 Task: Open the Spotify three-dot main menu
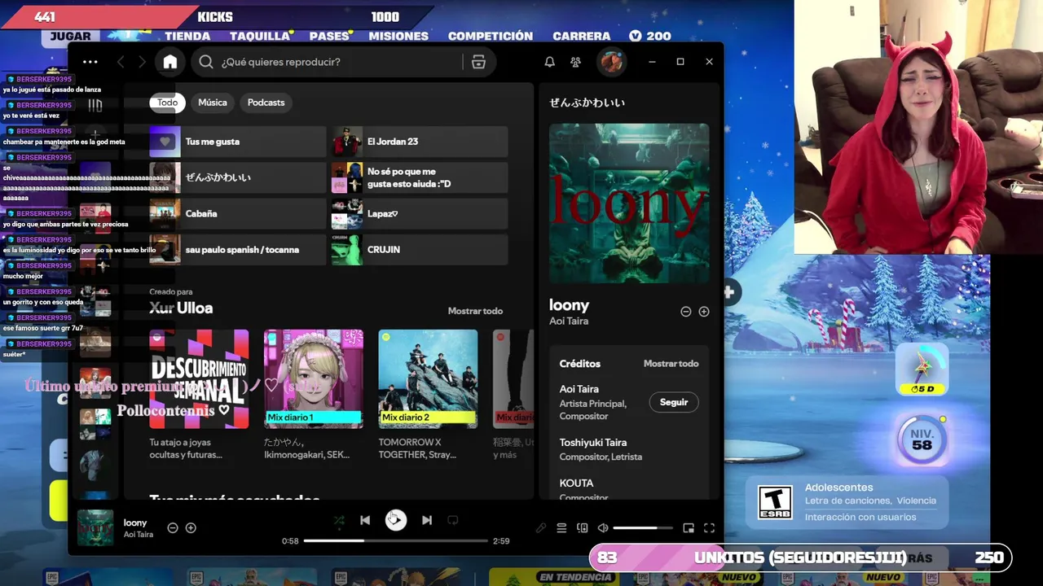coord(90,62)
